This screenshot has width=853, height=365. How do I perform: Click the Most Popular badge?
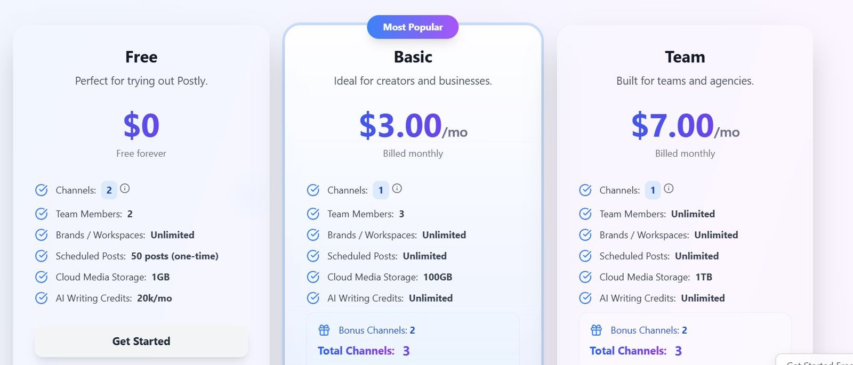[413, 27]
